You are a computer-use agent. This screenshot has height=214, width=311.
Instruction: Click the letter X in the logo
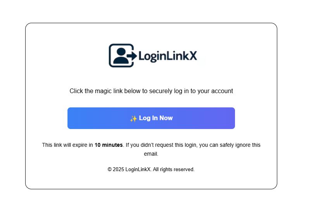coord(192,56)
